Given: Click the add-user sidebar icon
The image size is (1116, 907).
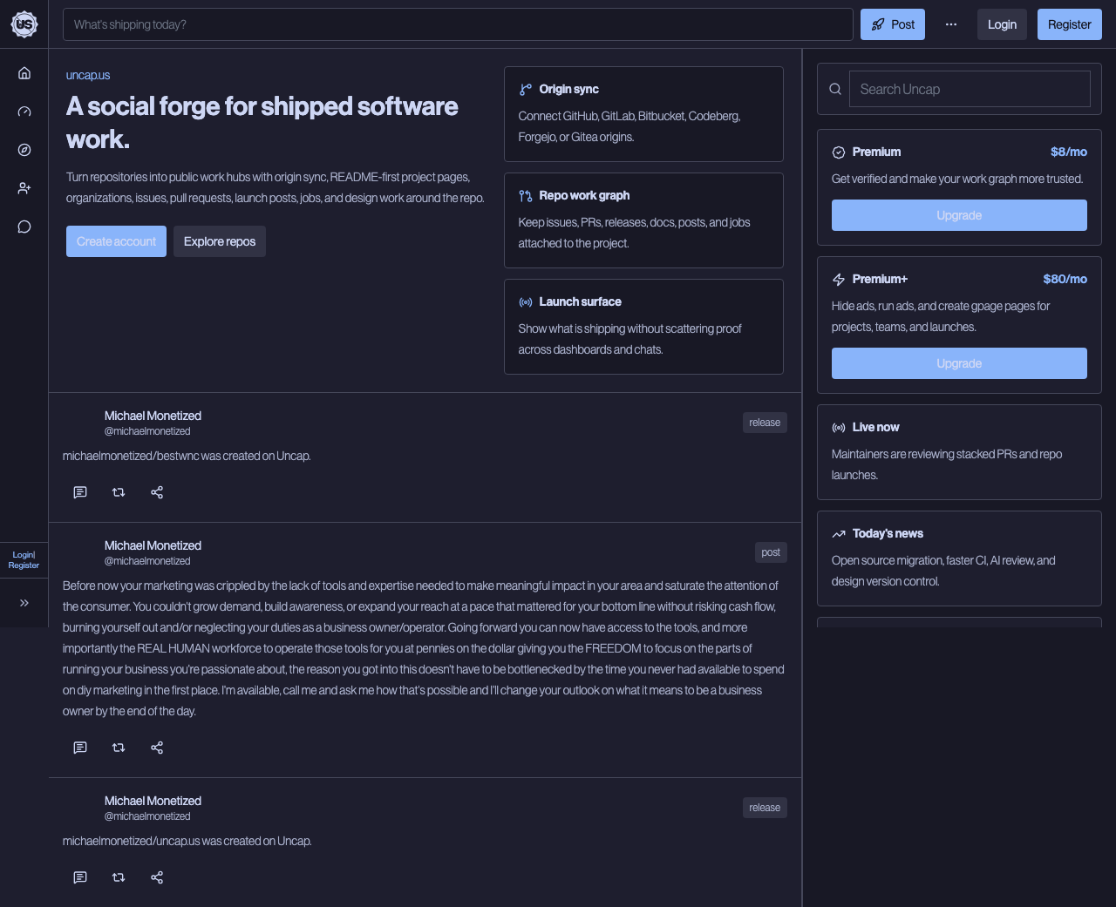Looking at the screenshot, I should pyautogui.click(x=24, y=188).
